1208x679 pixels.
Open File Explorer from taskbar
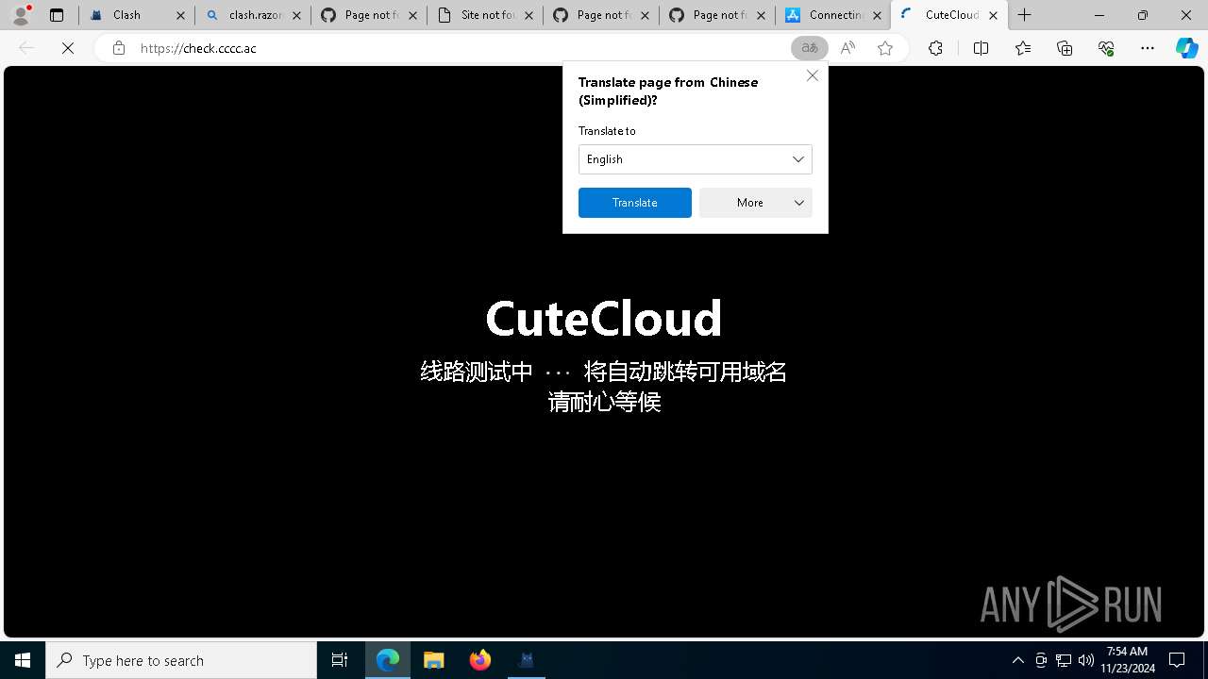point(434,660)
